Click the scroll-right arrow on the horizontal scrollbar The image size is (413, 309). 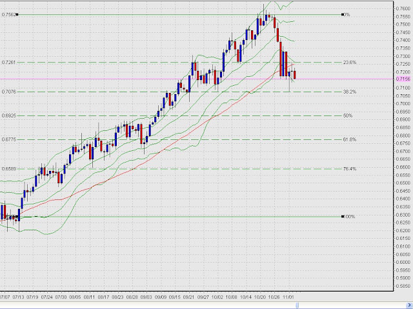click(410, 304)
